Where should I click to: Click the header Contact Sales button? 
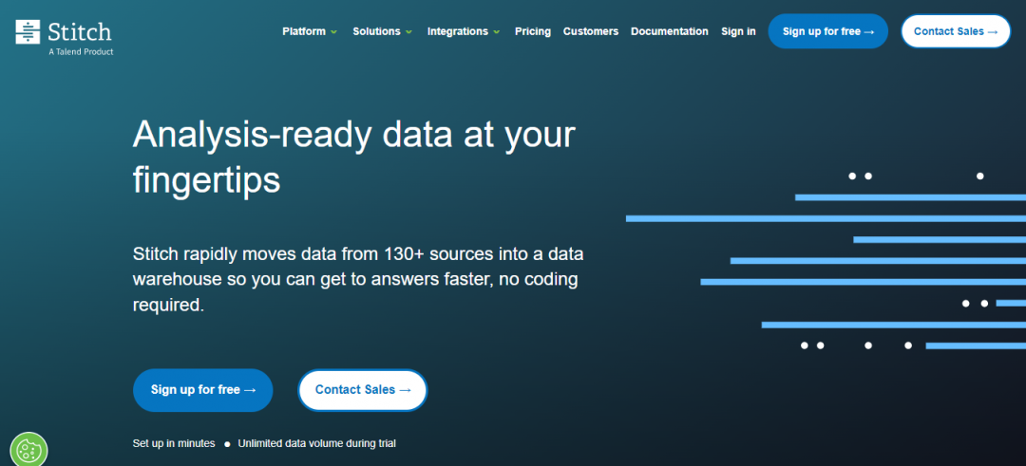coord(955,31)
